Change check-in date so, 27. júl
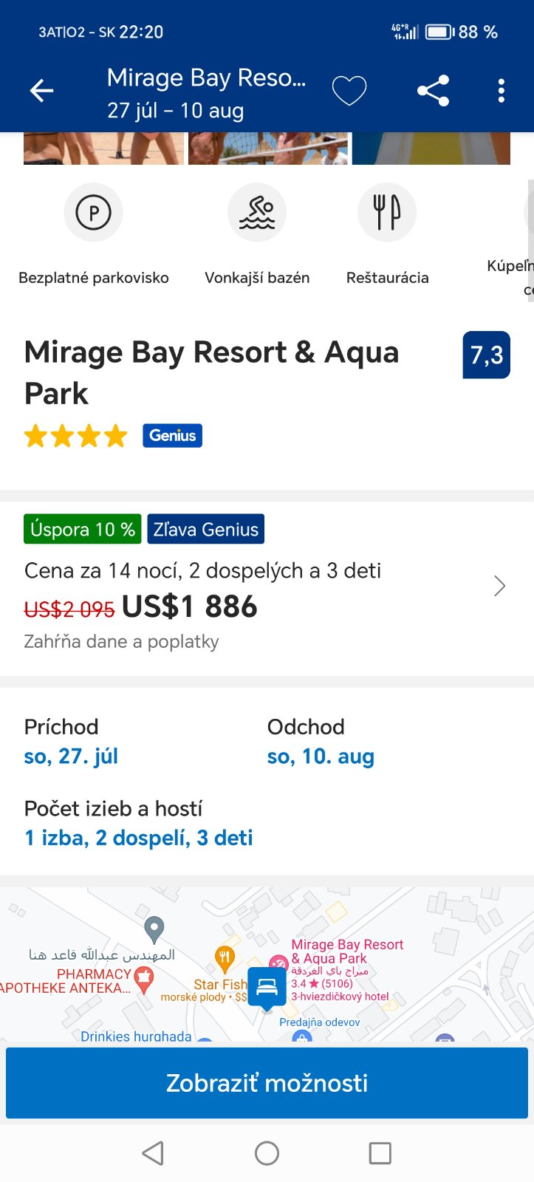The height and width of the screenshot is (1182, 534). pos(71,756)
